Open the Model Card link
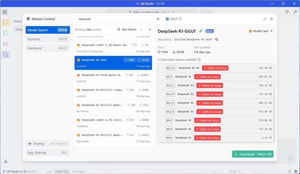Screen dimensions: 300x174 (261, 31)
